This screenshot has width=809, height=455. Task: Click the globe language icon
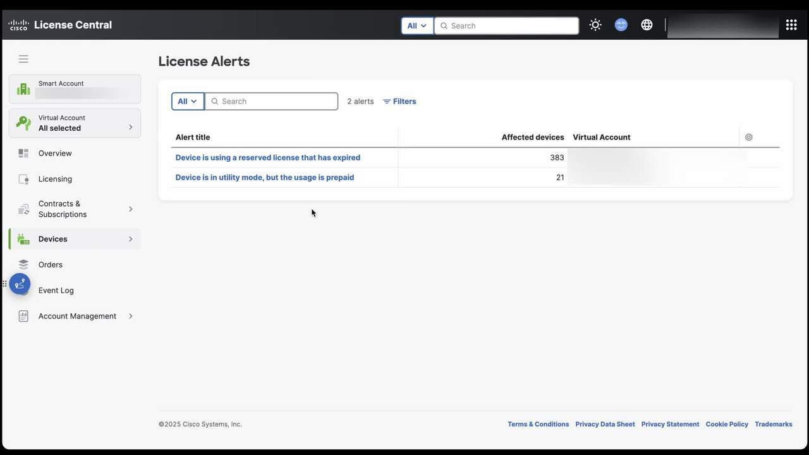(647, 25)
